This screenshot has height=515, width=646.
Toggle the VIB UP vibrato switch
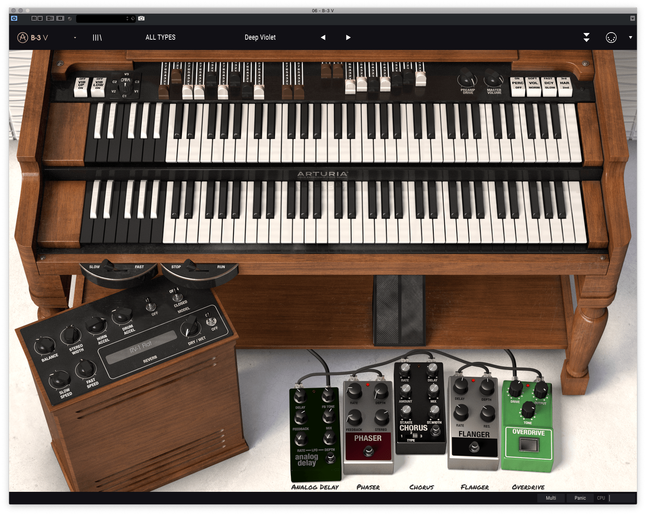click(81, 86)
